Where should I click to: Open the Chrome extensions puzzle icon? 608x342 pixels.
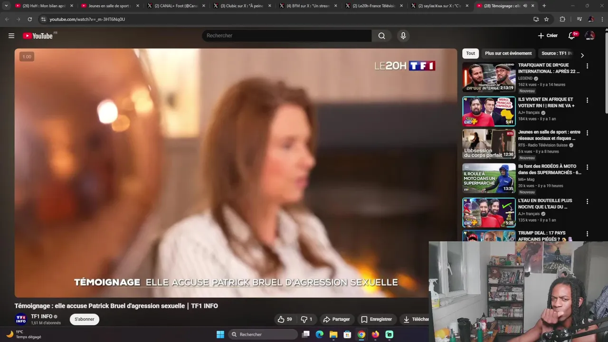tap(562, 19)
